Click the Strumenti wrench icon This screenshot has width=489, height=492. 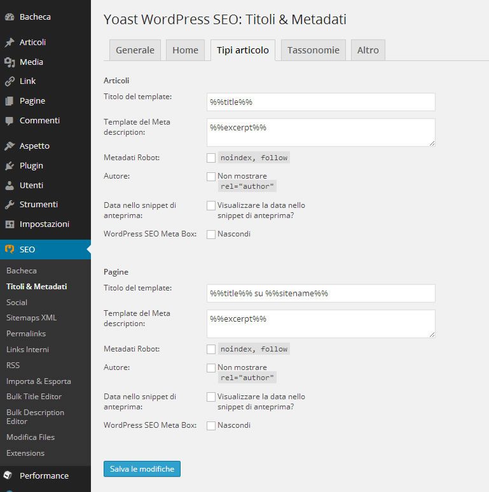[10, 205]
